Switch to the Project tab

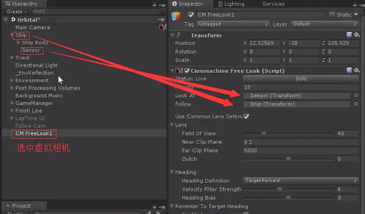click(x=24, y=206)
